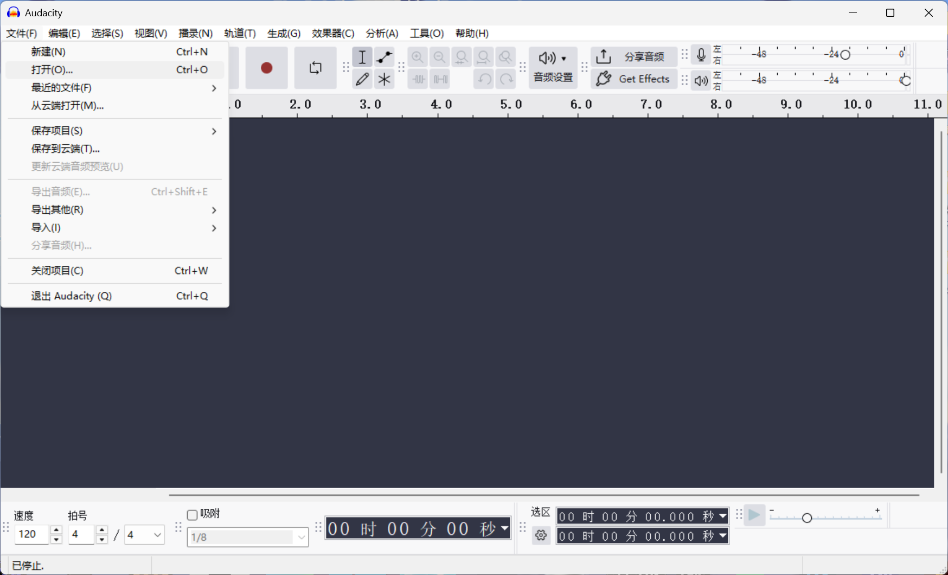Open the 编辑(E) menu
The width and height of the screenshot is (948, 575).
[x=64, y=34]
